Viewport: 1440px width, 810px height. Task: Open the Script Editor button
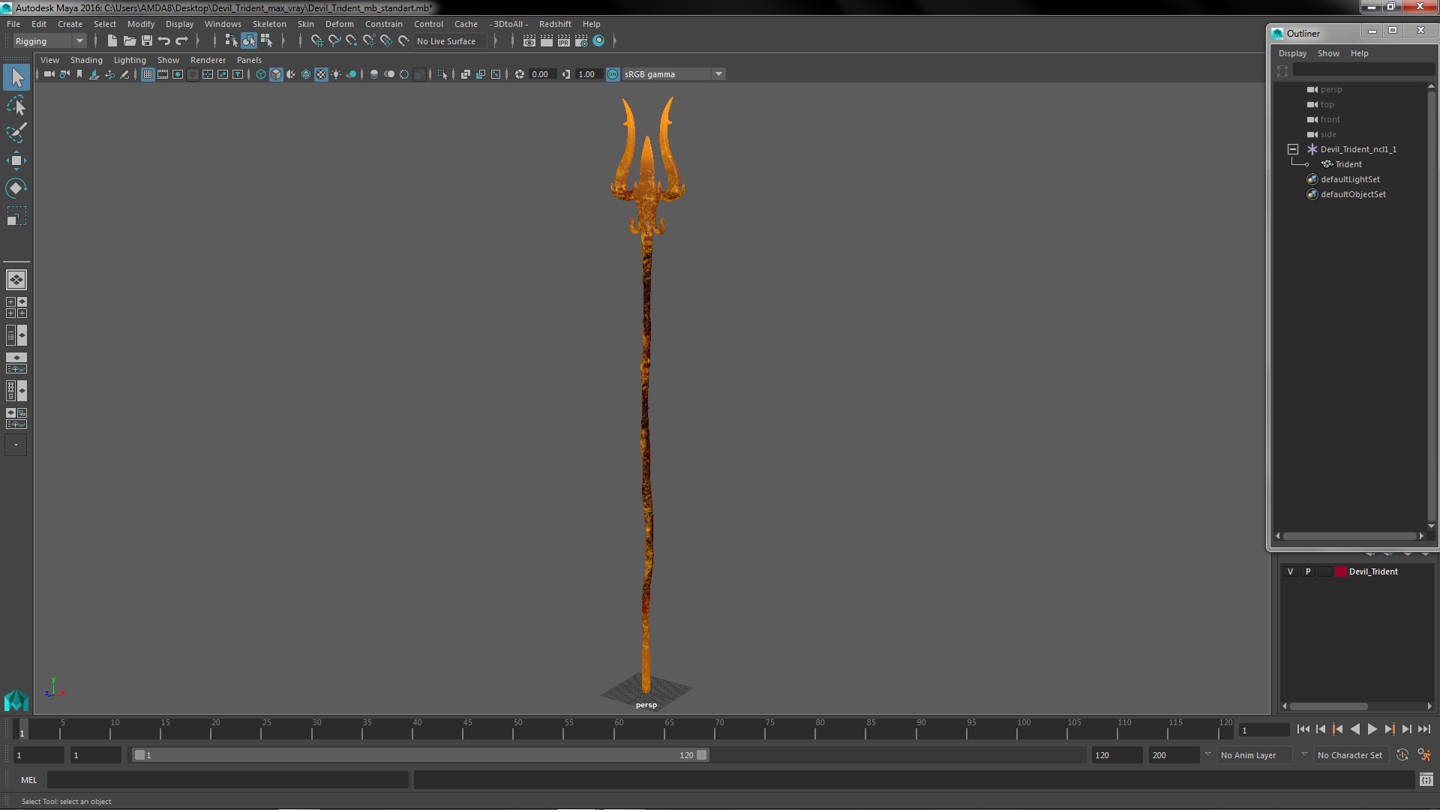pos(1426,780)
